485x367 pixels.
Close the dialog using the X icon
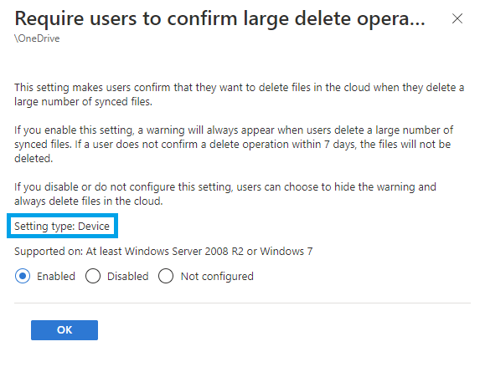coord(457,18)
